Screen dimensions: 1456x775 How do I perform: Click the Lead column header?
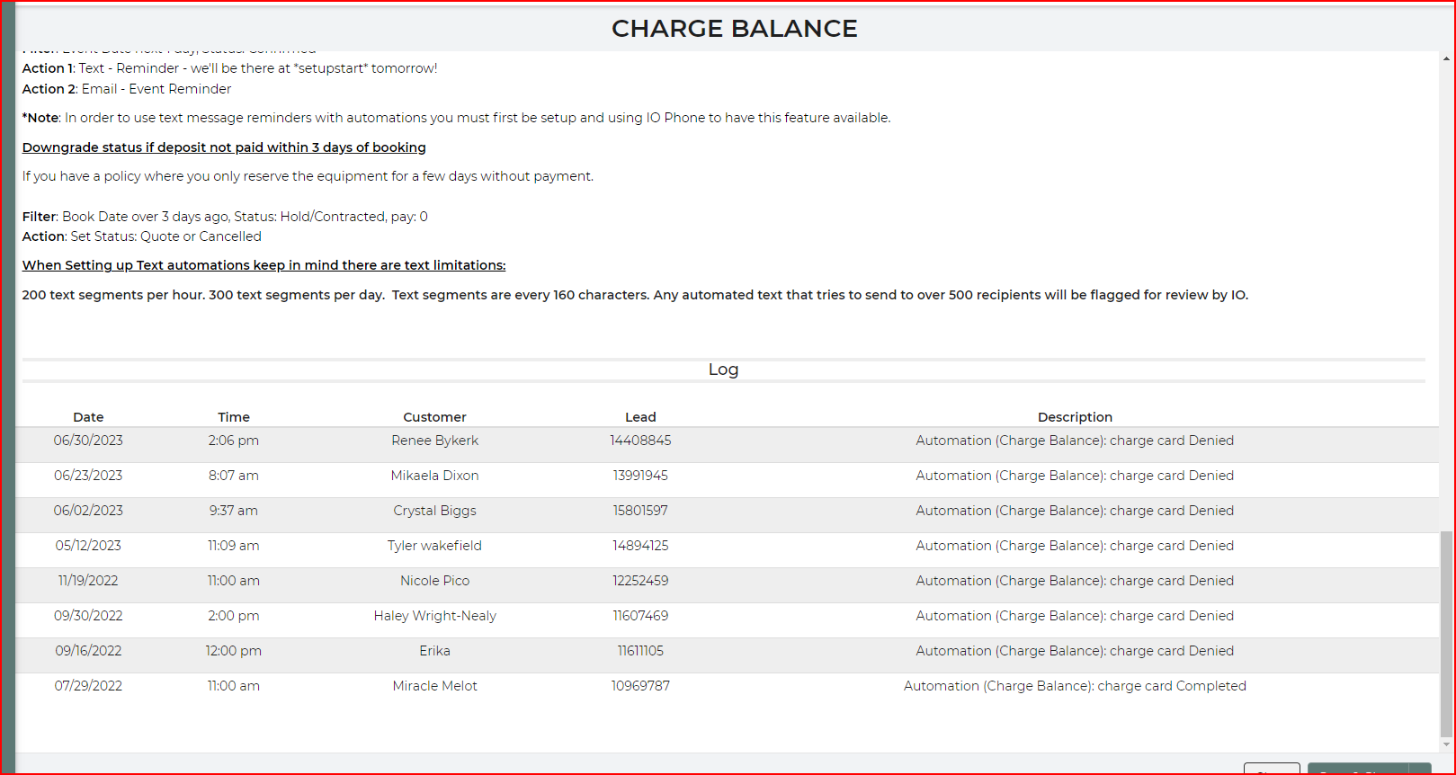coord(640,417)
